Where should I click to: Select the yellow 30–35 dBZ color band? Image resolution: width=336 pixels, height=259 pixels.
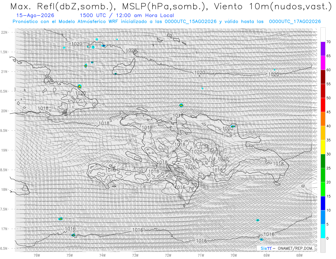tap(323, 147)
